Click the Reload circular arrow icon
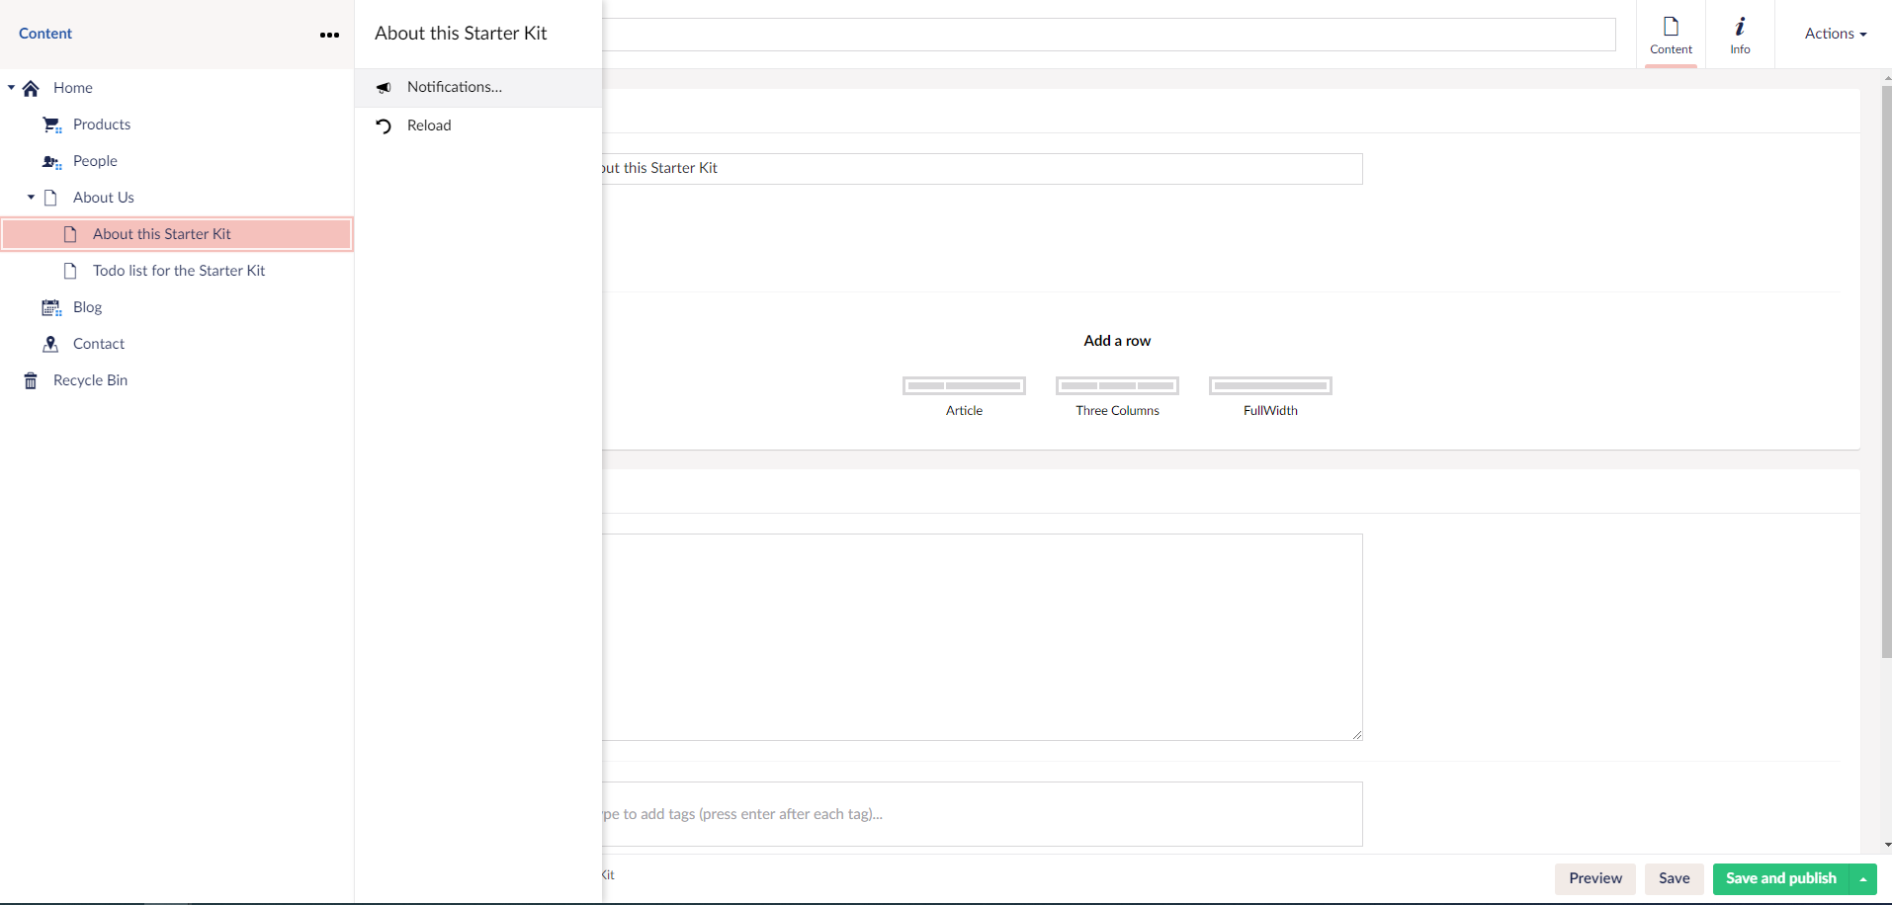The width and height of the screenshot is (1892, 905). tap(384, 125)
